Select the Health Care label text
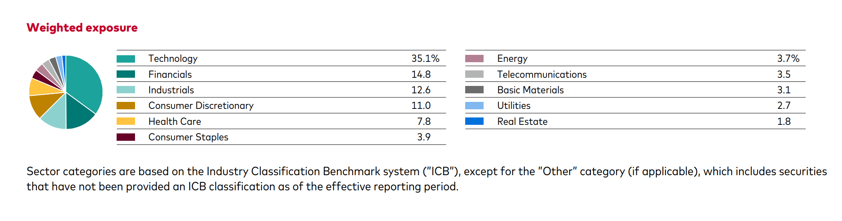842x221 pixels. click(x=175, y=122)
